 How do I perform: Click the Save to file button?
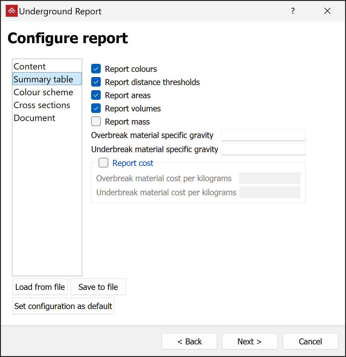pos(98,287)
